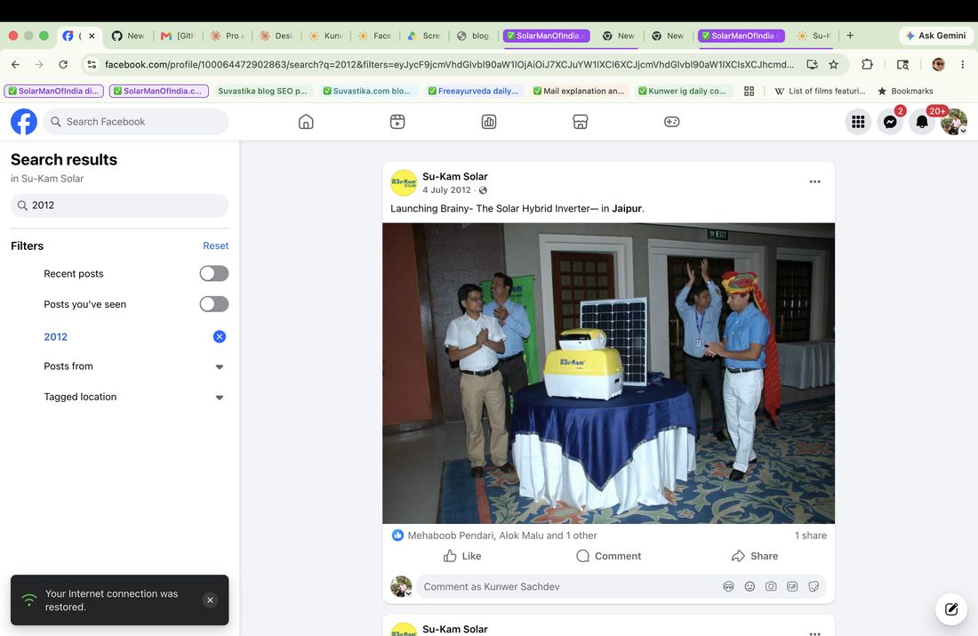Open a new Chrome tab
Image resolution: width=978 pixels, height=636 pixels.
click(850, 36)
